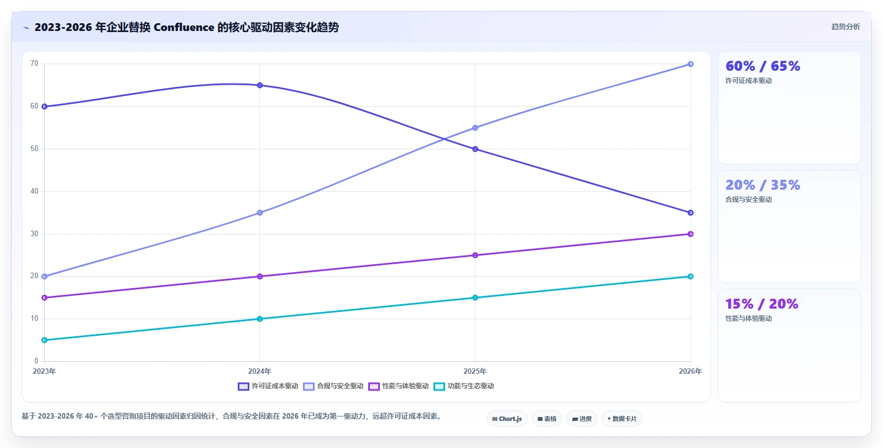
Task: Click the 性能与体验驱动 card caption
Action: tap(749, 319)
